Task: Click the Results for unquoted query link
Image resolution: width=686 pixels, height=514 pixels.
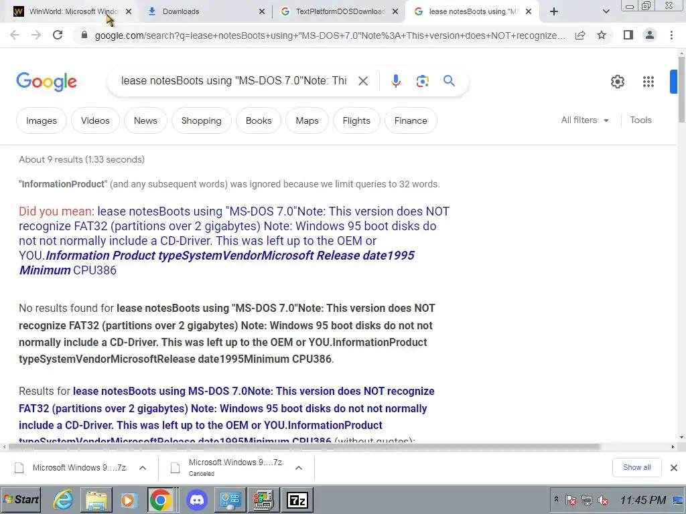Action: [226, 416]
